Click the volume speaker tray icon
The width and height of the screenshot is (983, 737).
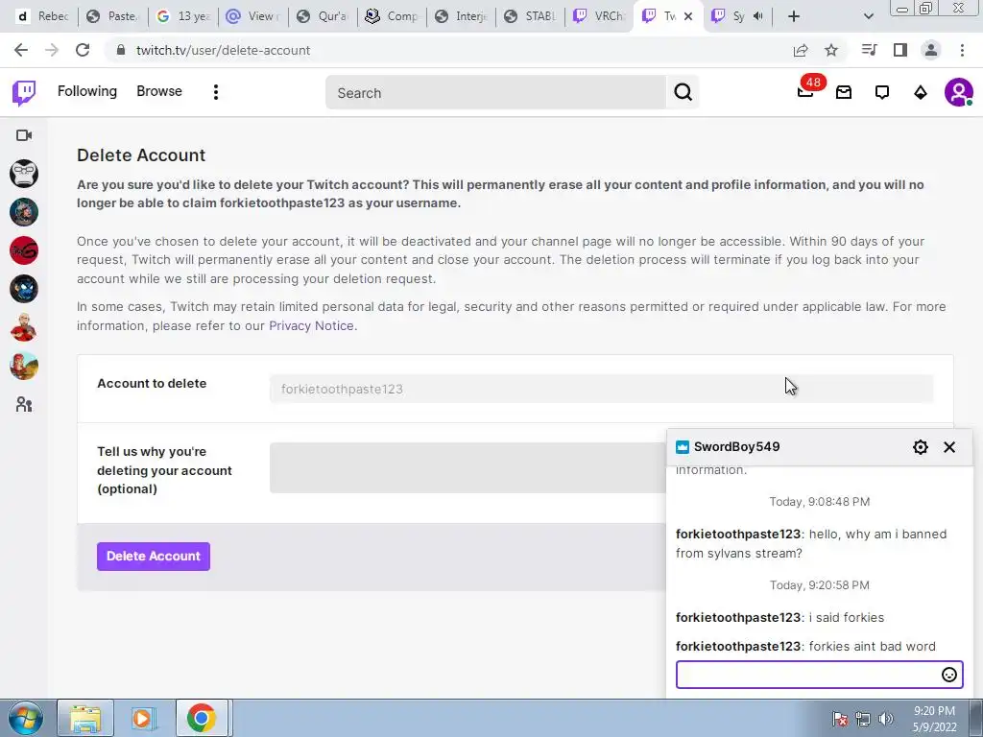point(885,719)
